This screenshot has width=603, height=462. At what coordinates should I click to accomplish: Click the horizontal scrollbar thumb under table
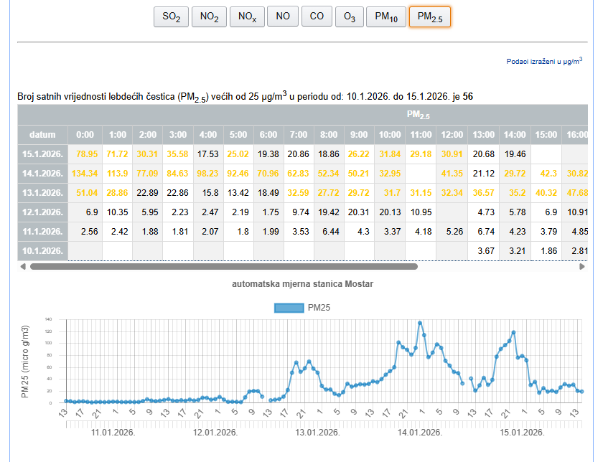[x=223, y=266]
